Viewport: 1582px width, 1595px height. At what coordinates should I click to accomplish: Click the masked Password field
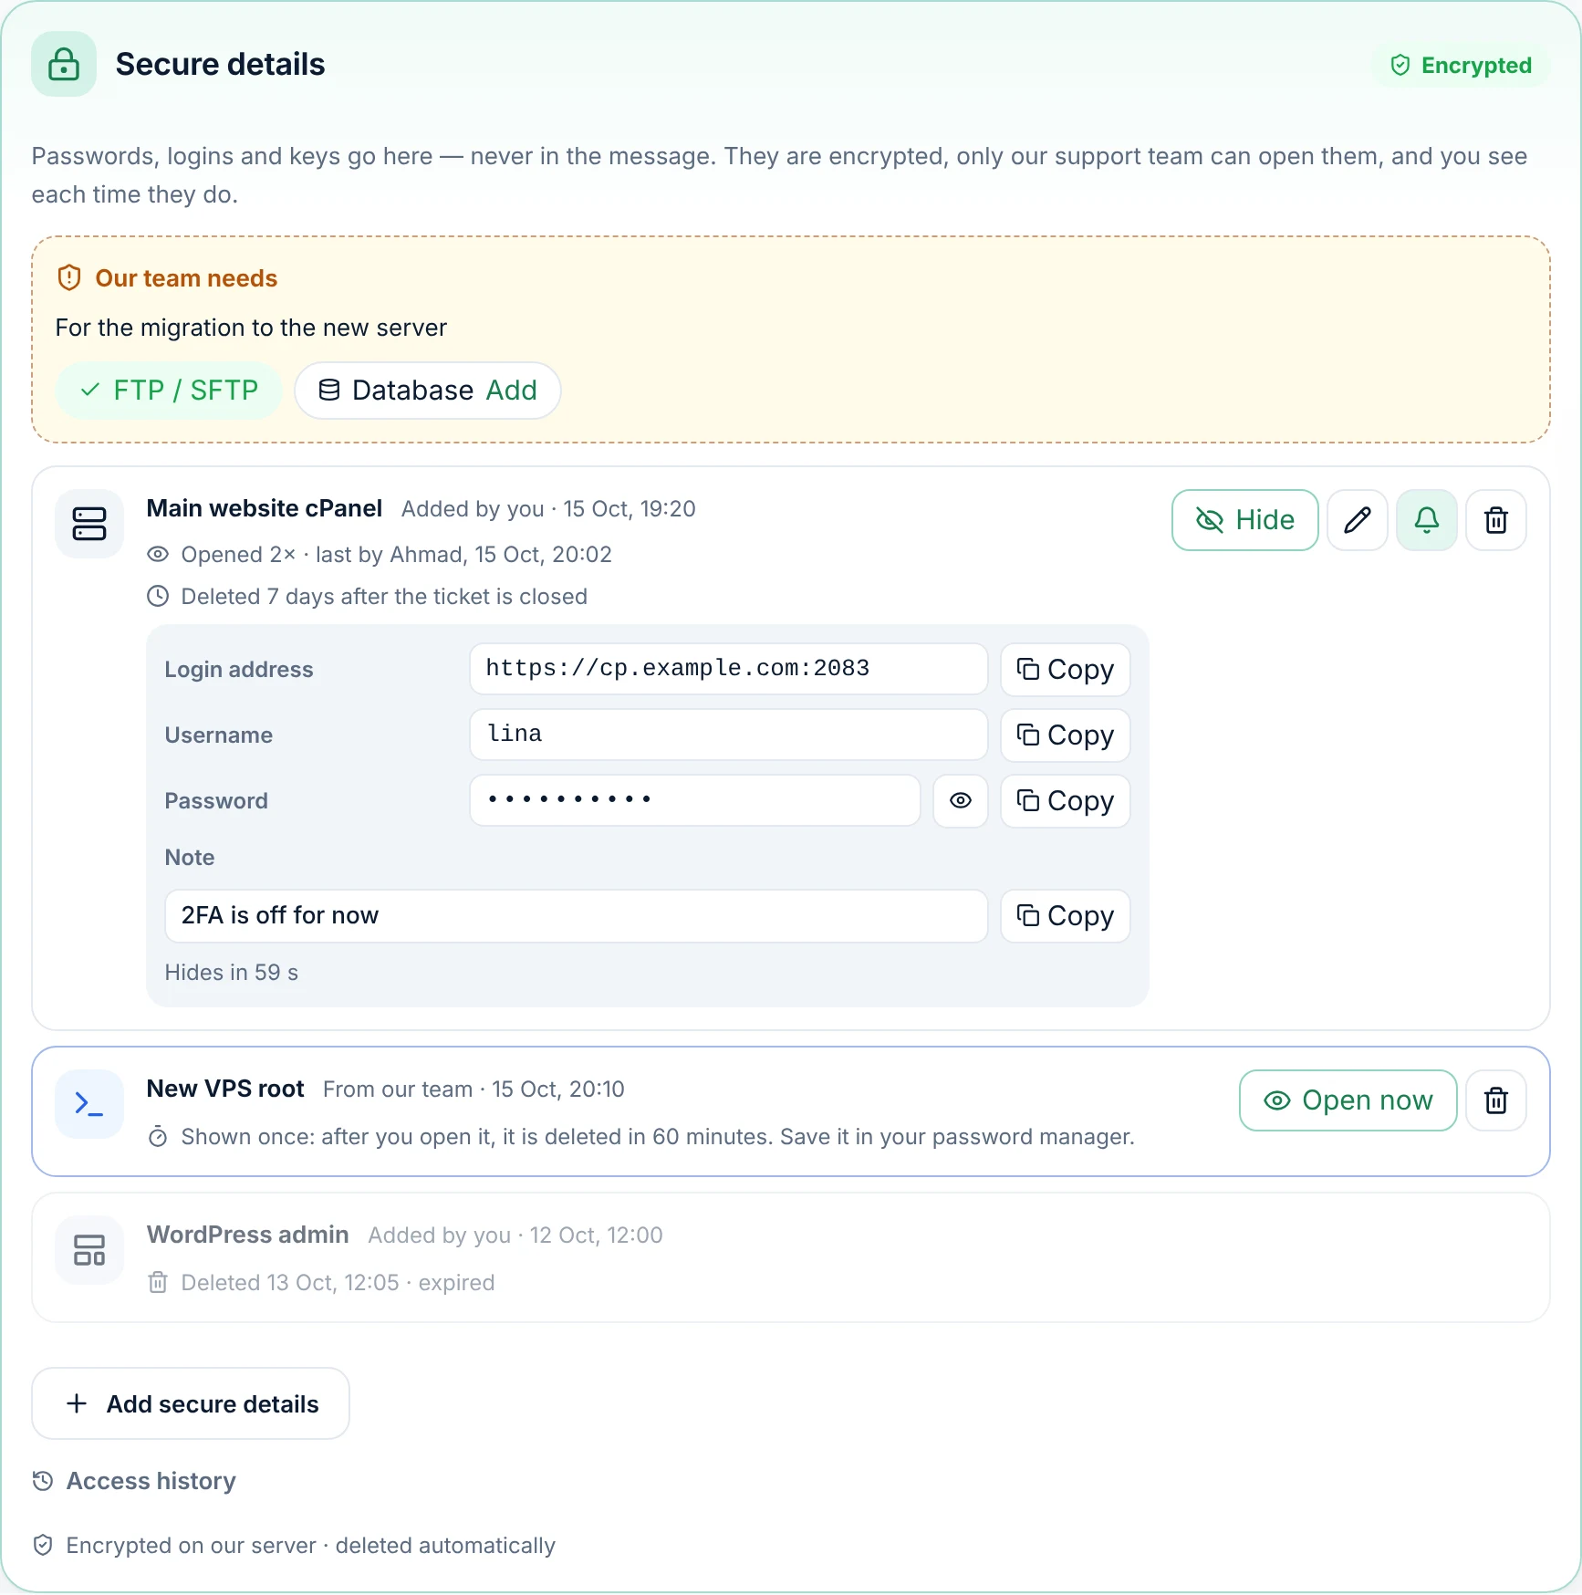click(695, 801)
